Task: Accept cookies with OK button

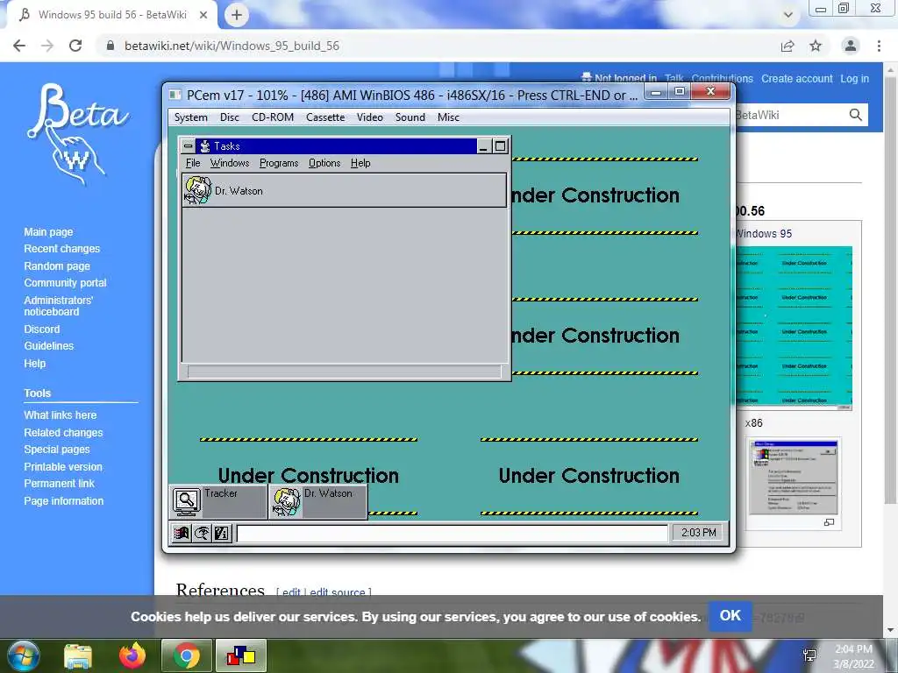Action: point(731,616)
